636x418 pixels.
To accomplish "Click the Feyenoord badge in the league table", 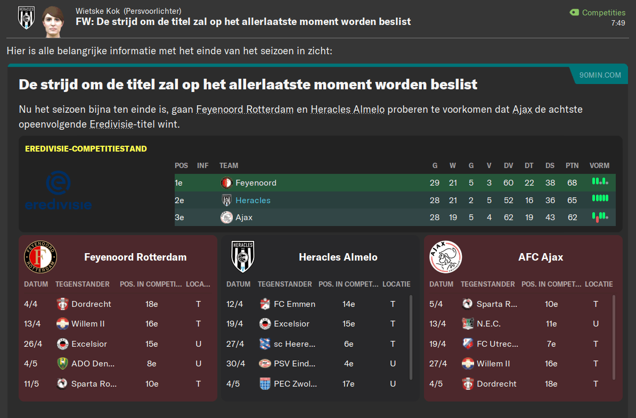I will (x=226, y=183).
